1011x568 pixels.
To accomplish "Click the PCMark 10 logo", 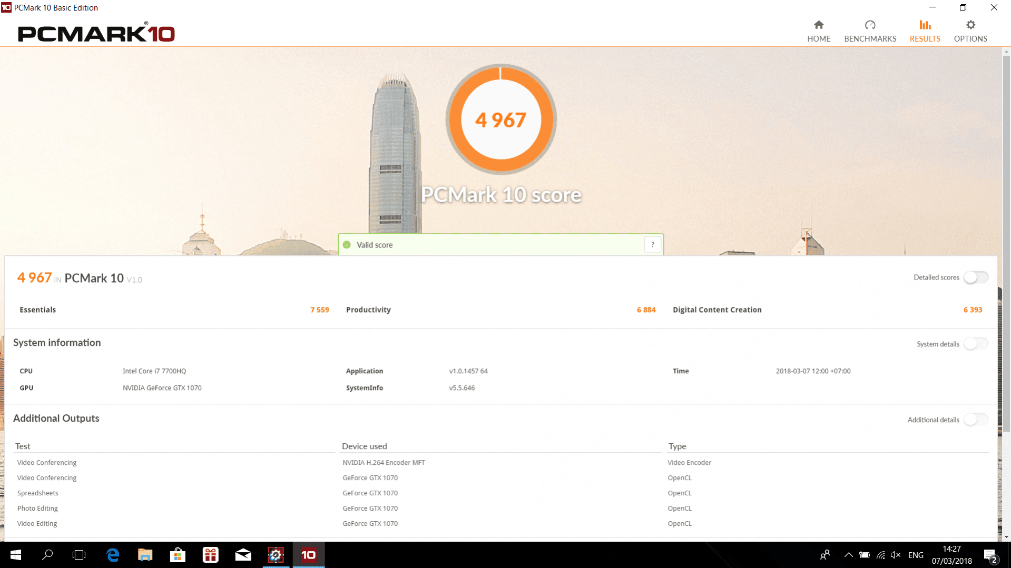I will (x=96, y=33).
